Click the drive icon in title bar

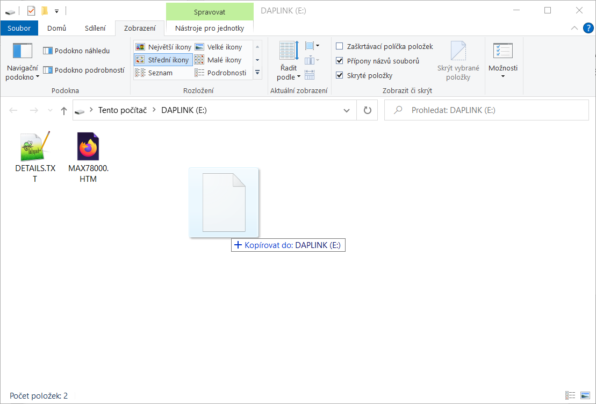(x=10, y=12)
